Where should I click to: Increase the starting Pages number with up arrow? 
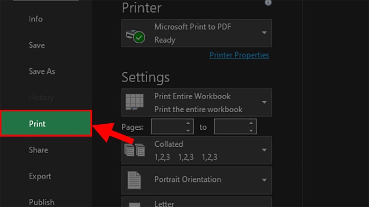coord(188,123)
